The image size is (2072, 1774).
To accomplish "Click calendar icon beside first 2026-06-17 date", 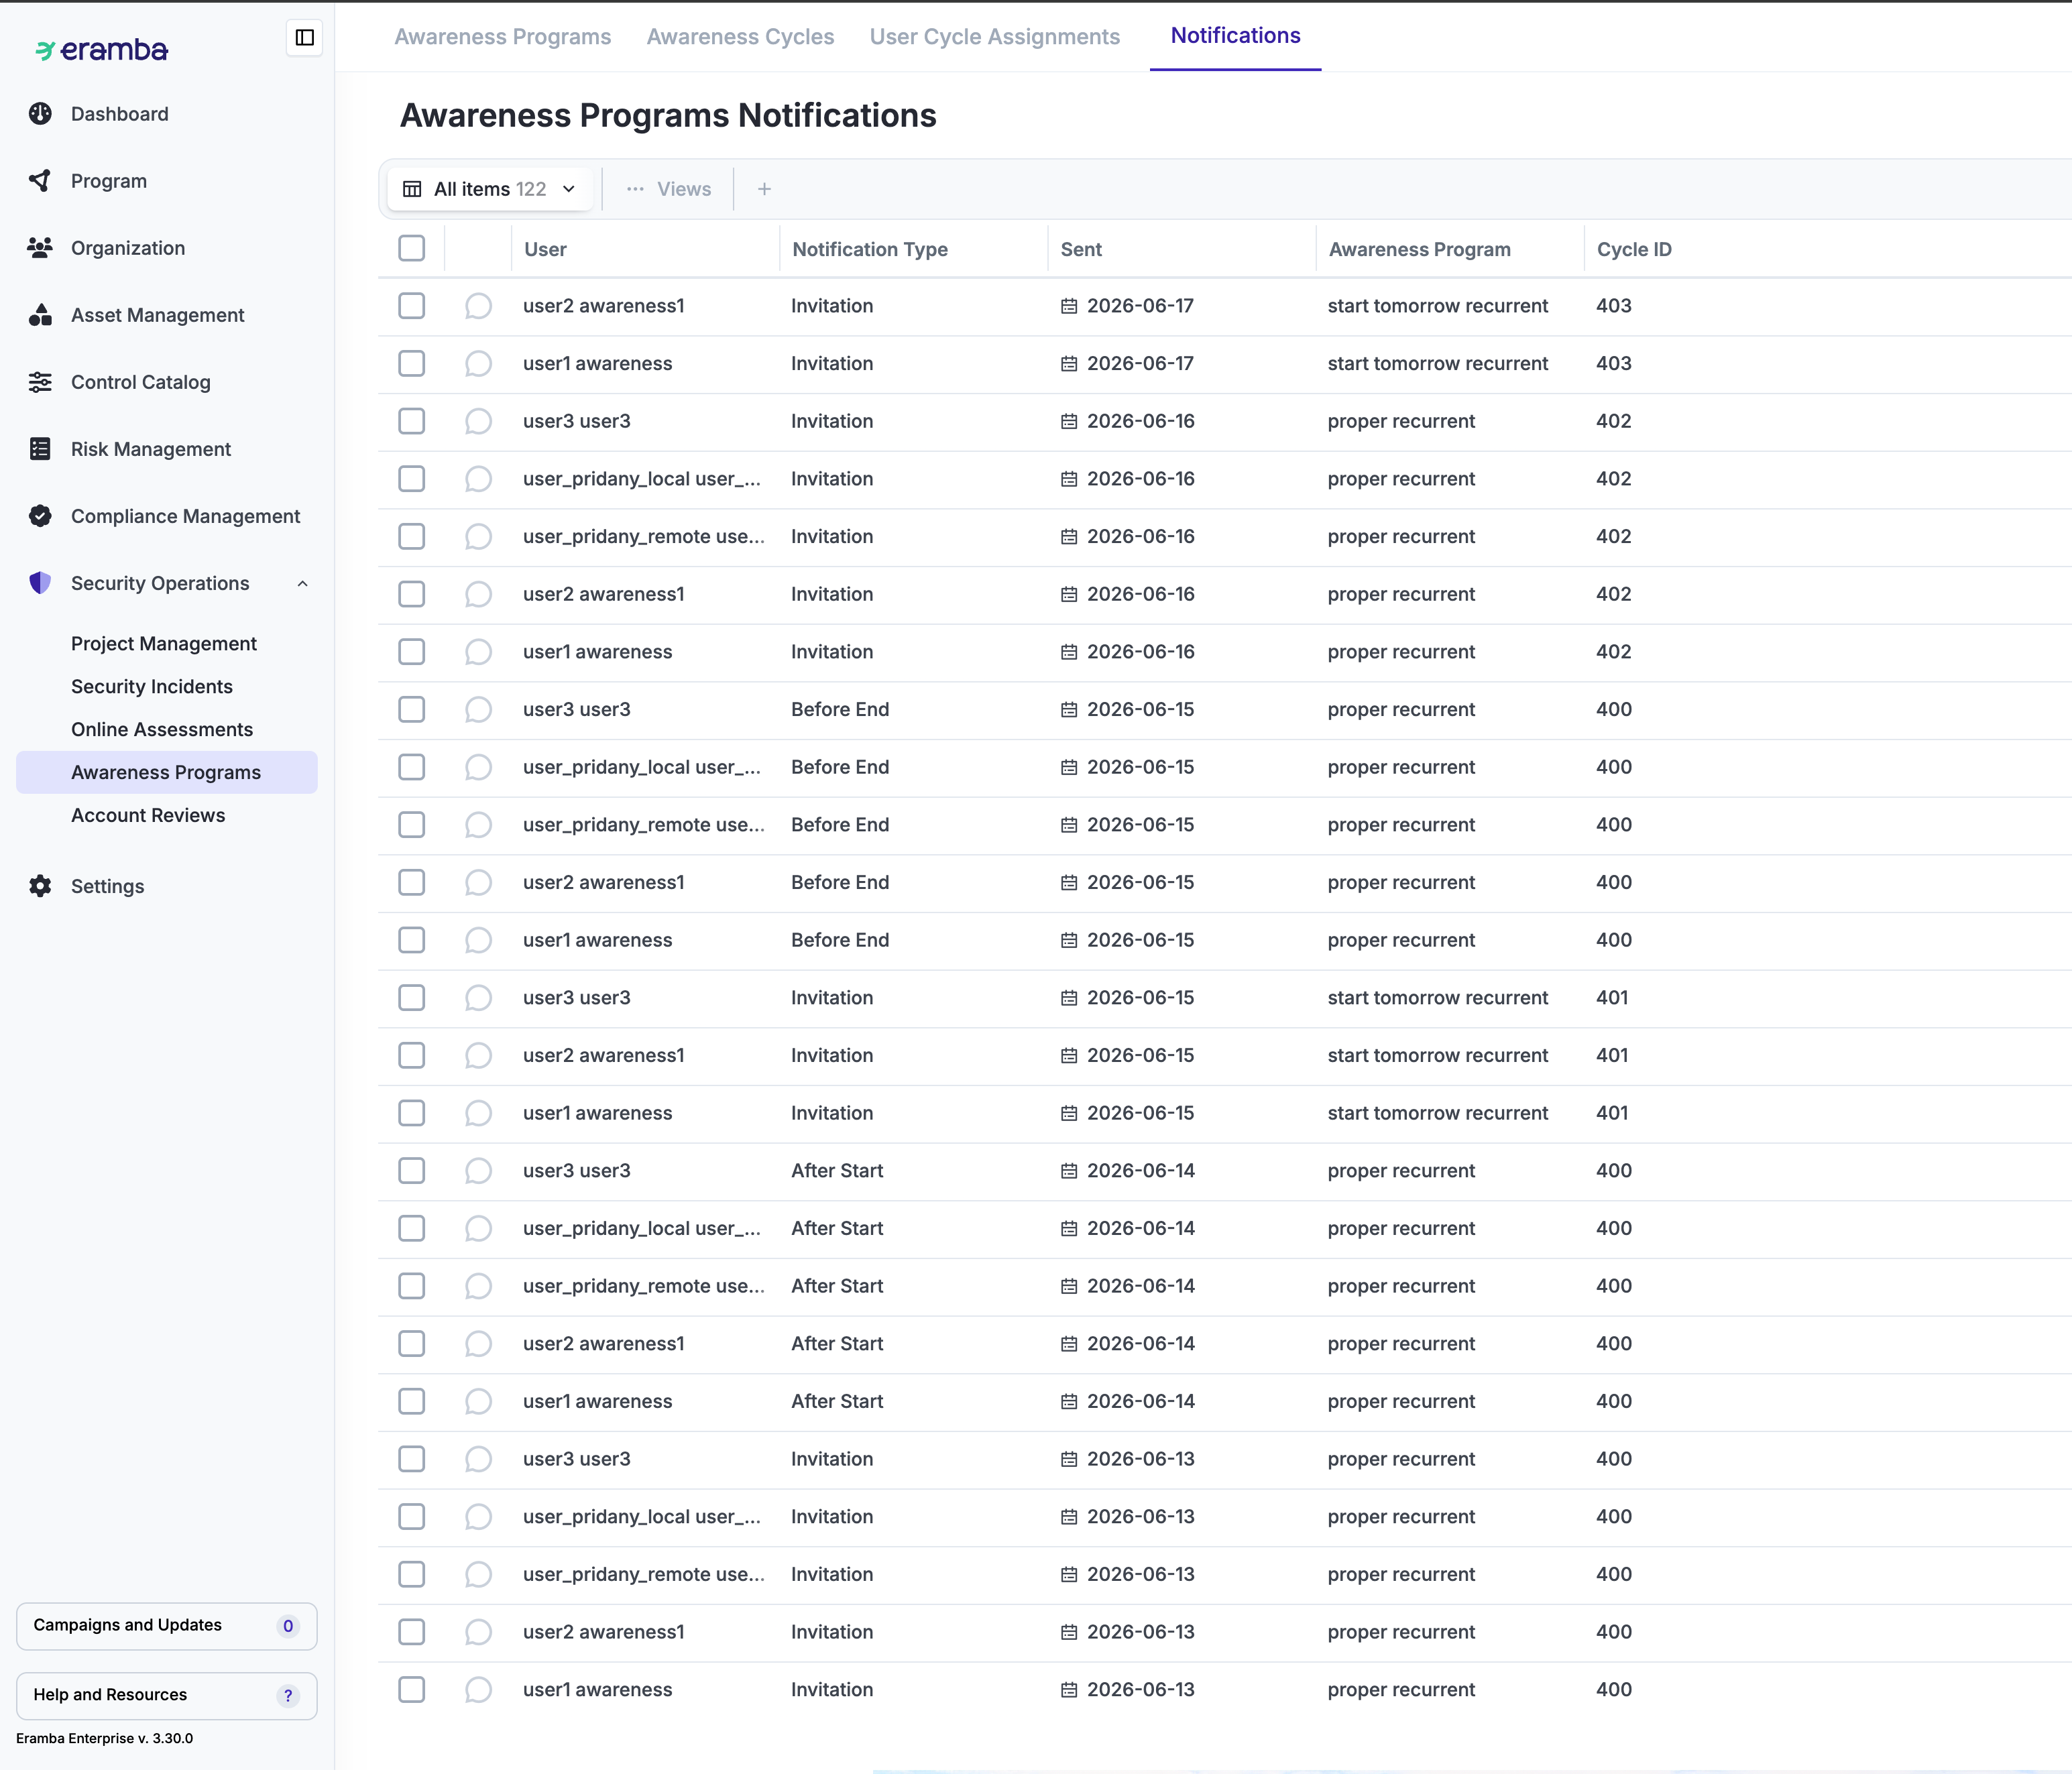I will [1069, 306].
